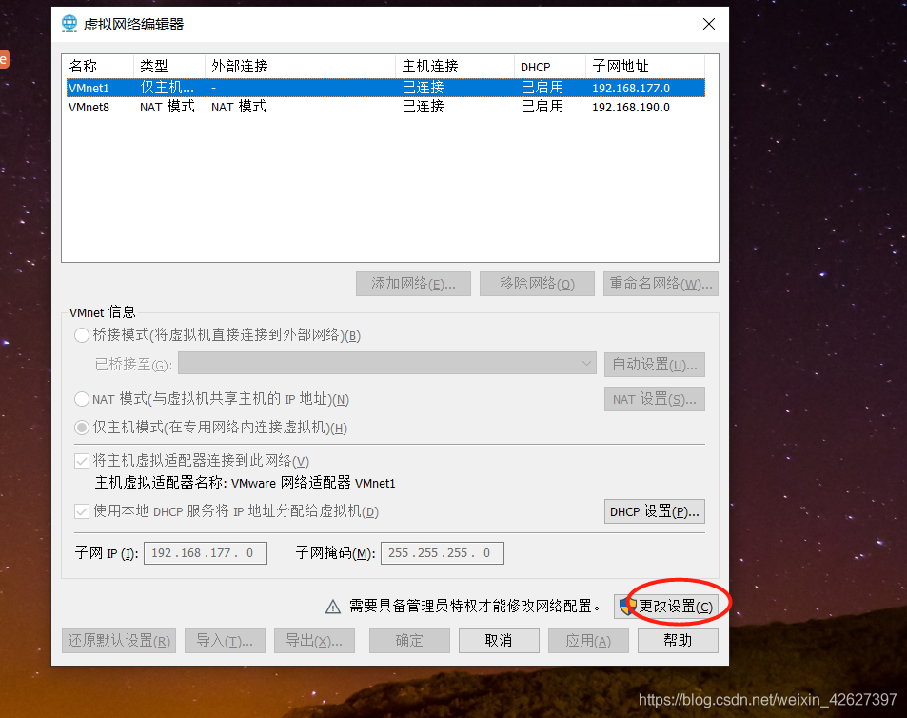Click the 添加网络 button
The width and height of the screenshot is (907, 718).
[414, 284]
